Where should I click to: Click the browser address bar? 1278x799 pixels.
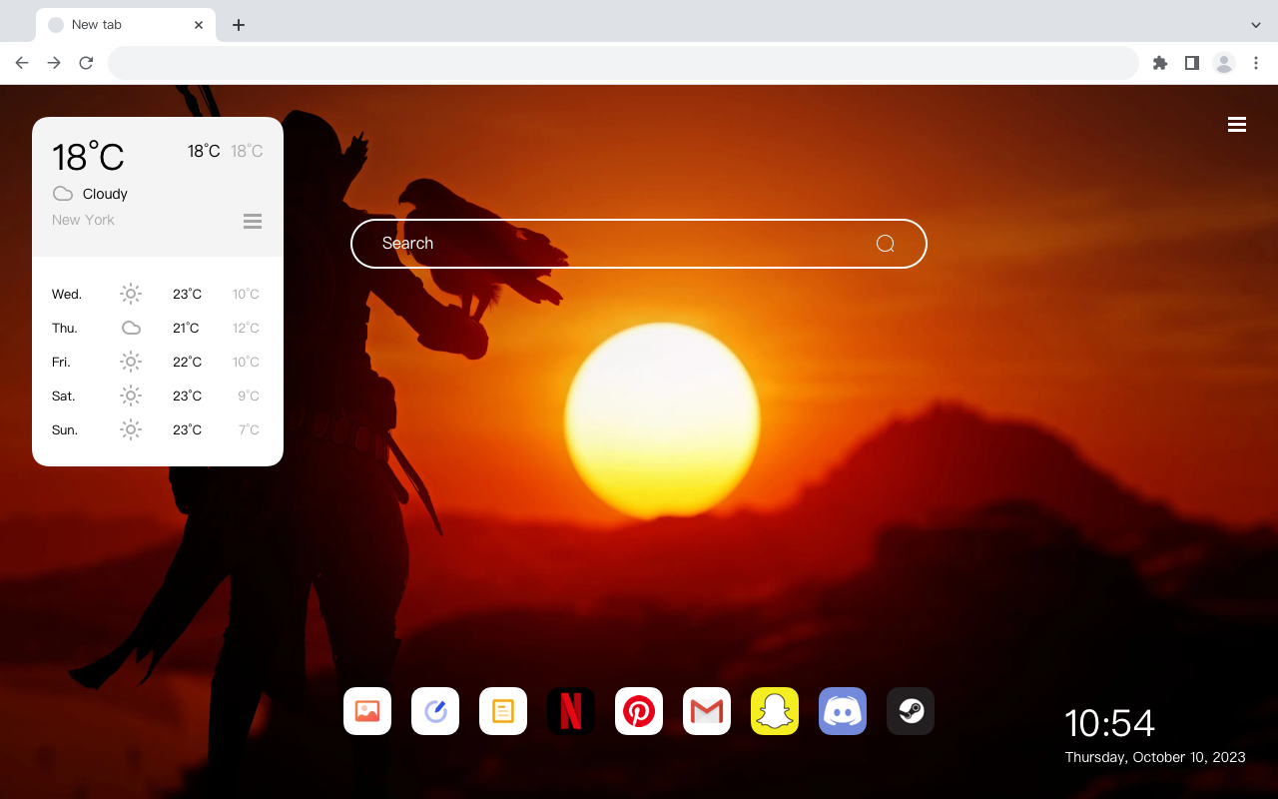[623, 63]
